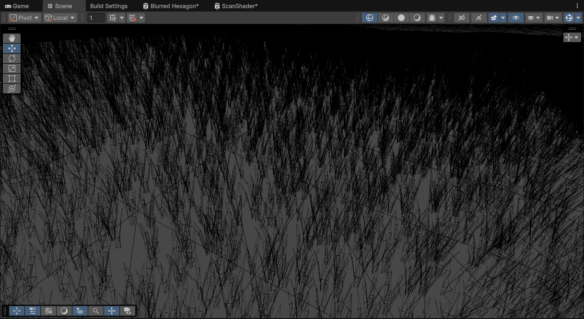Toggle the cameras overlay icon
Screen dimensions: 584x319
coord(127,311)
